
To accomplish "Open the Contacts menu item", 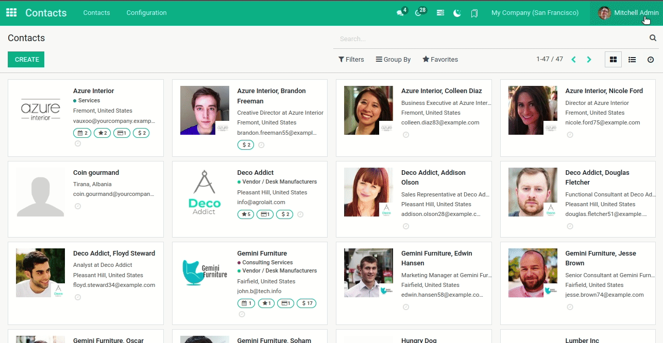I will click(x=97, y=13).
